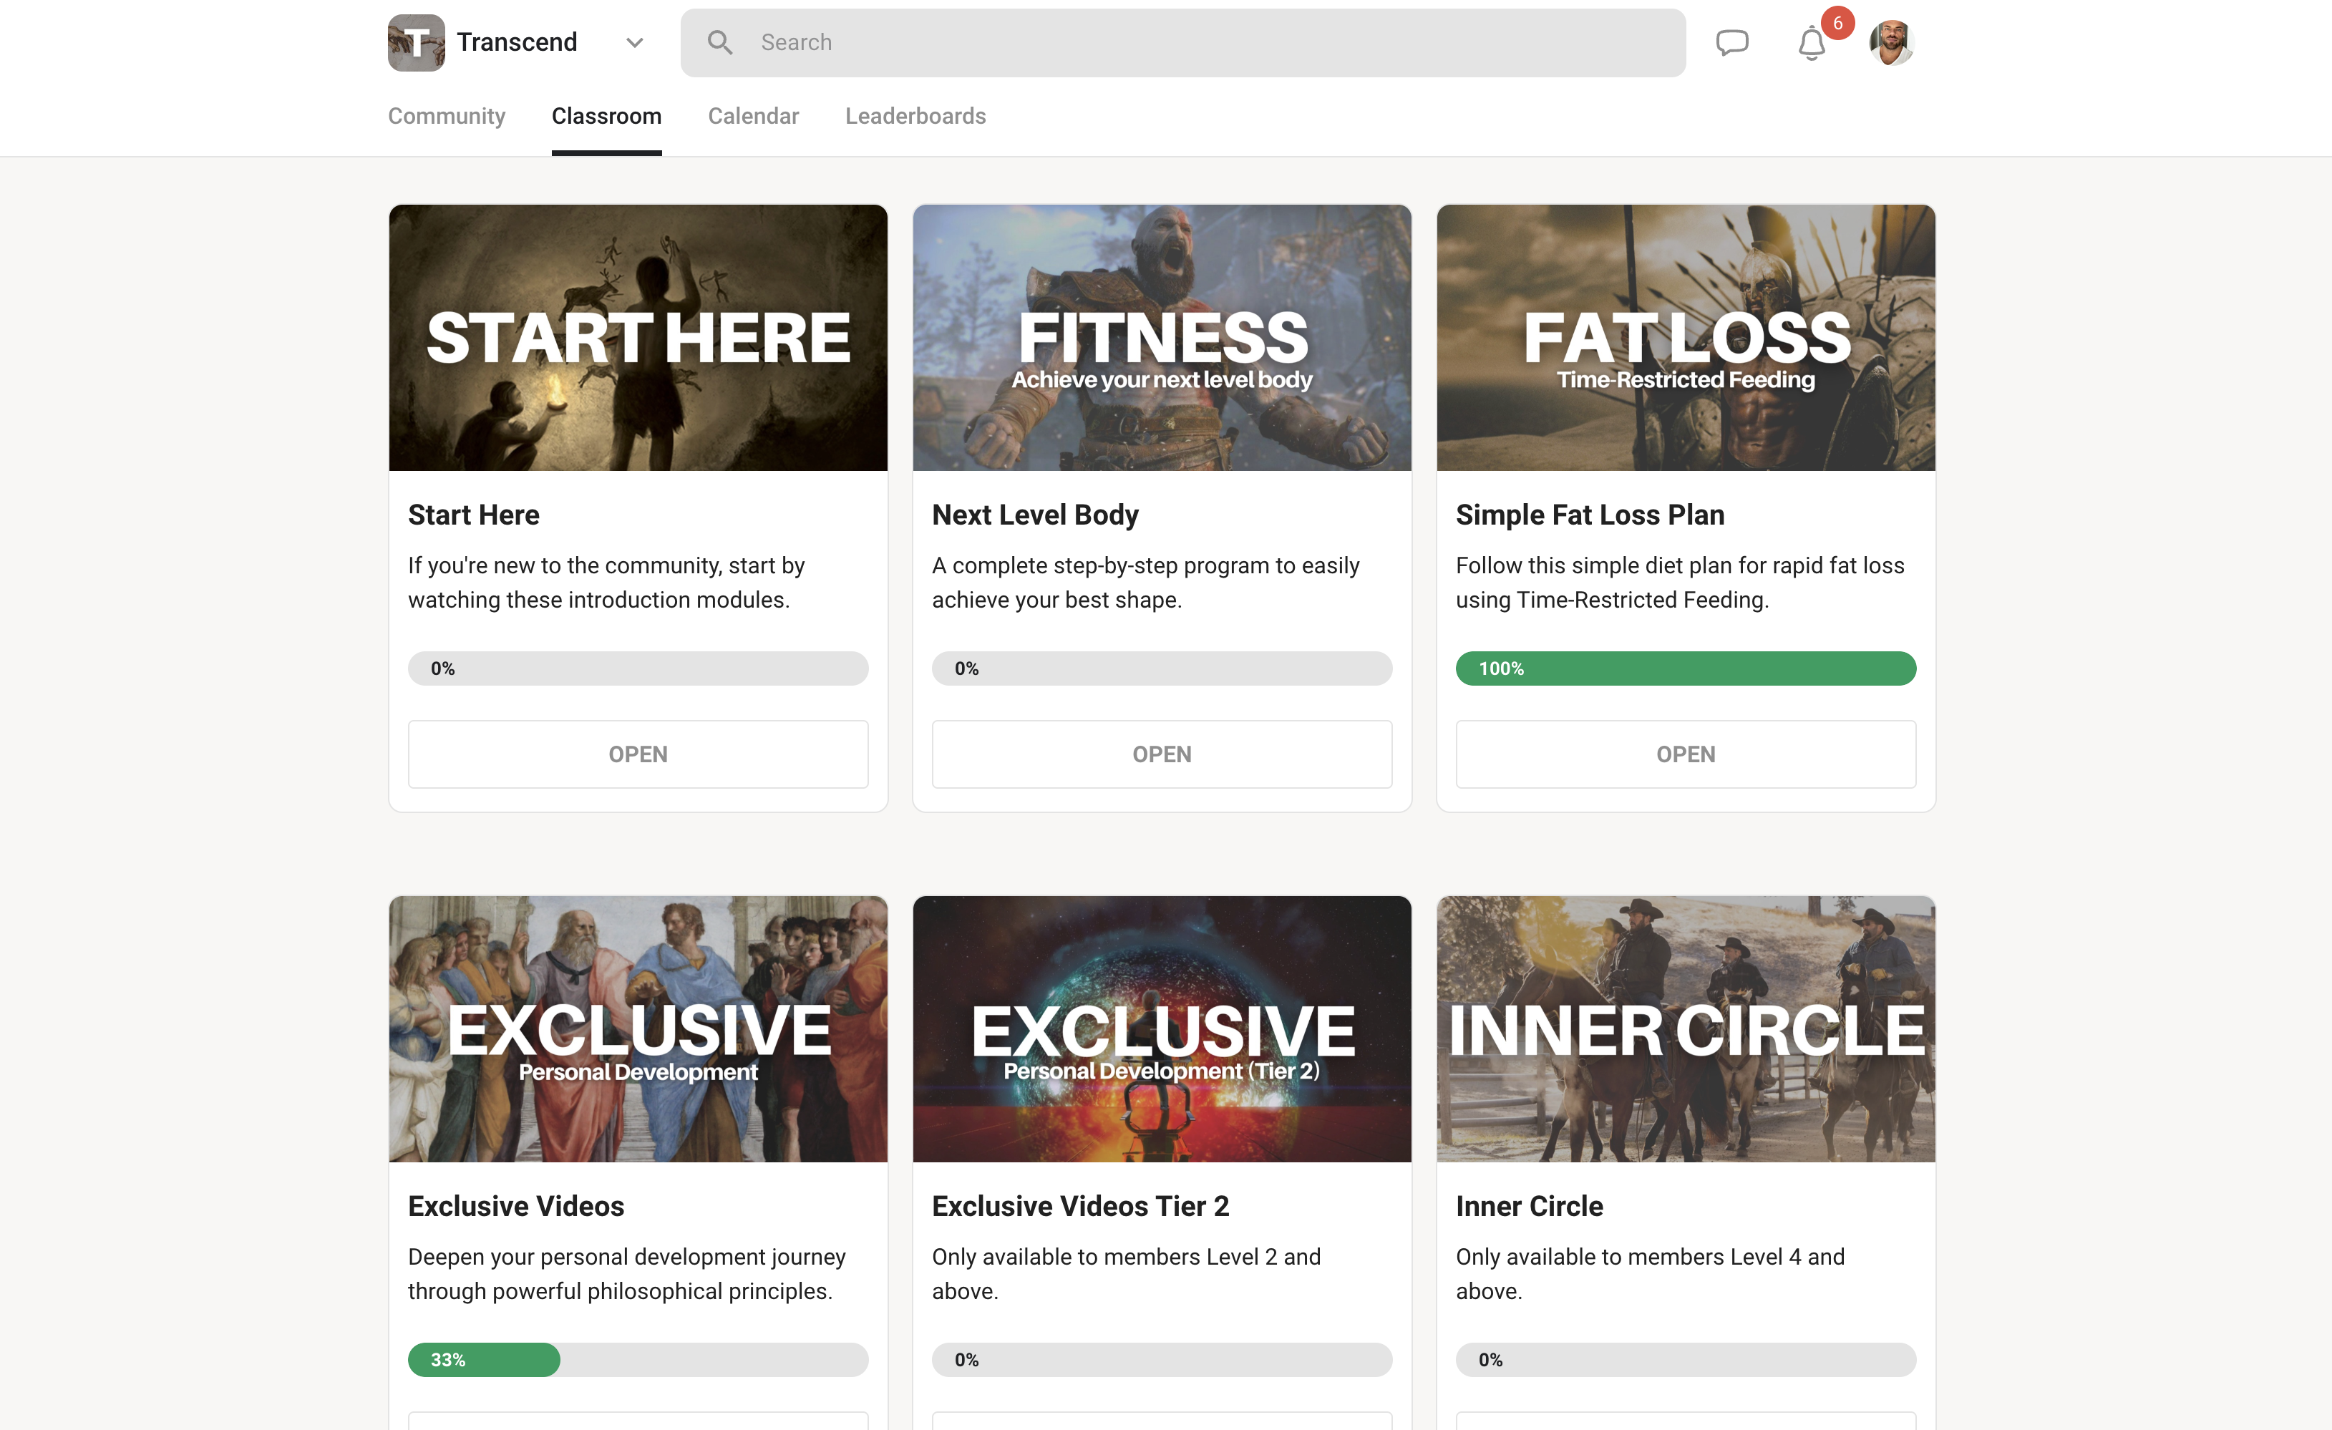Click the Next Level Body title

pyautogui.click(x=1036, y=515)
